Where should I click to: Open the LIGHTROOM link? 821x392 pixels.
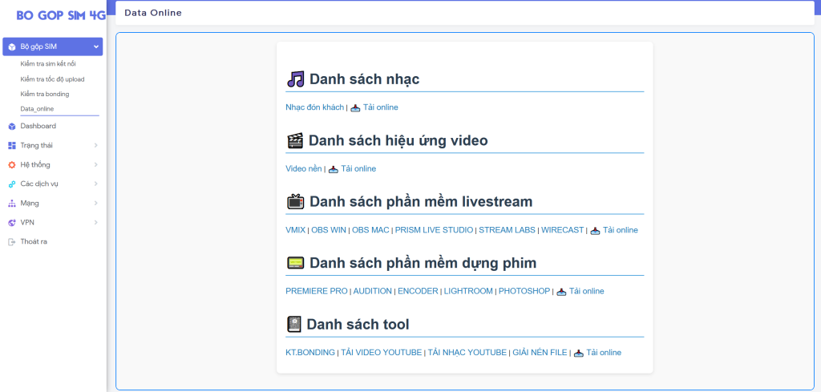[468, 291]
